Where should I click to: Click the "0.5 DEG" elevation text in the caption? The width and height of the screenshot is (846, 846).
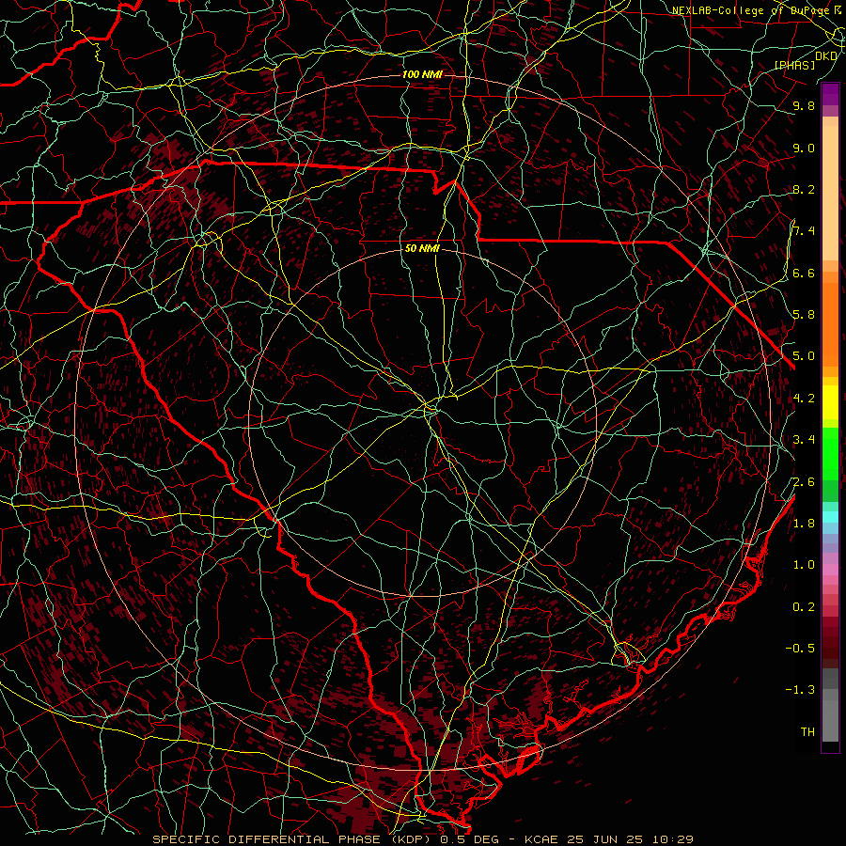point(469,839)
